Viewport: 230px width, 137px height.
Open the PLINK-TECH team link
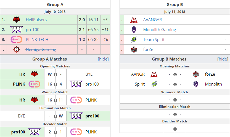pos(37,40)
